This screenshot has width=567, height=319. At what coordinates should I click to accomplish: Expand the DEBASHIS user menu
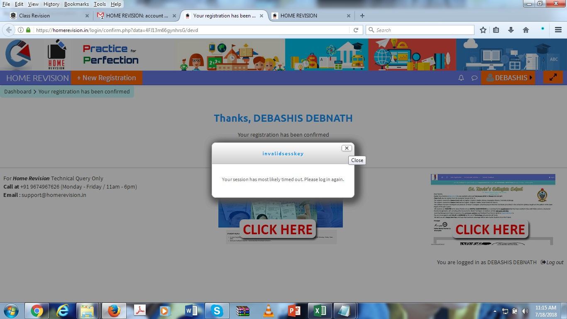pyautogui.click(x=508, y=78)
